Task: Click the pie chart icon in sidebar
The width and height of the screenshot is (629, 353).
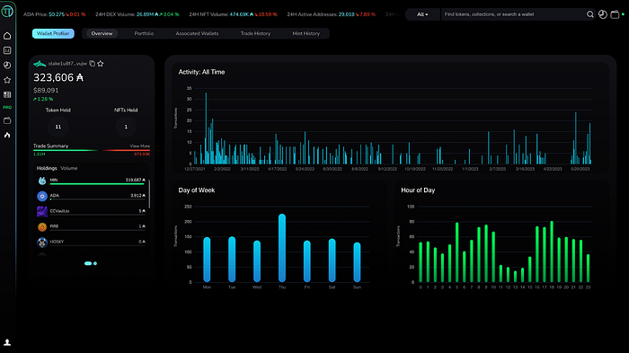Action: (7, 65)
